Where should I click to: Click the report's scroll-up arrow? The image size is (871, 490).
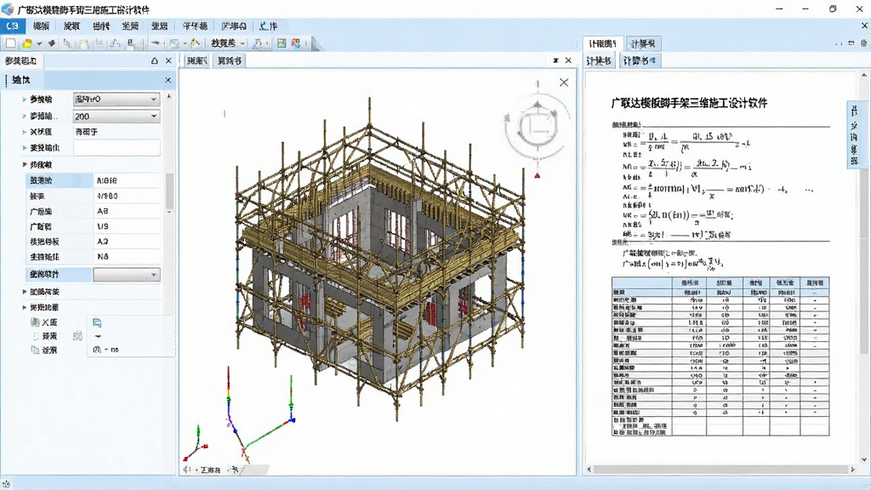(864, 75)
